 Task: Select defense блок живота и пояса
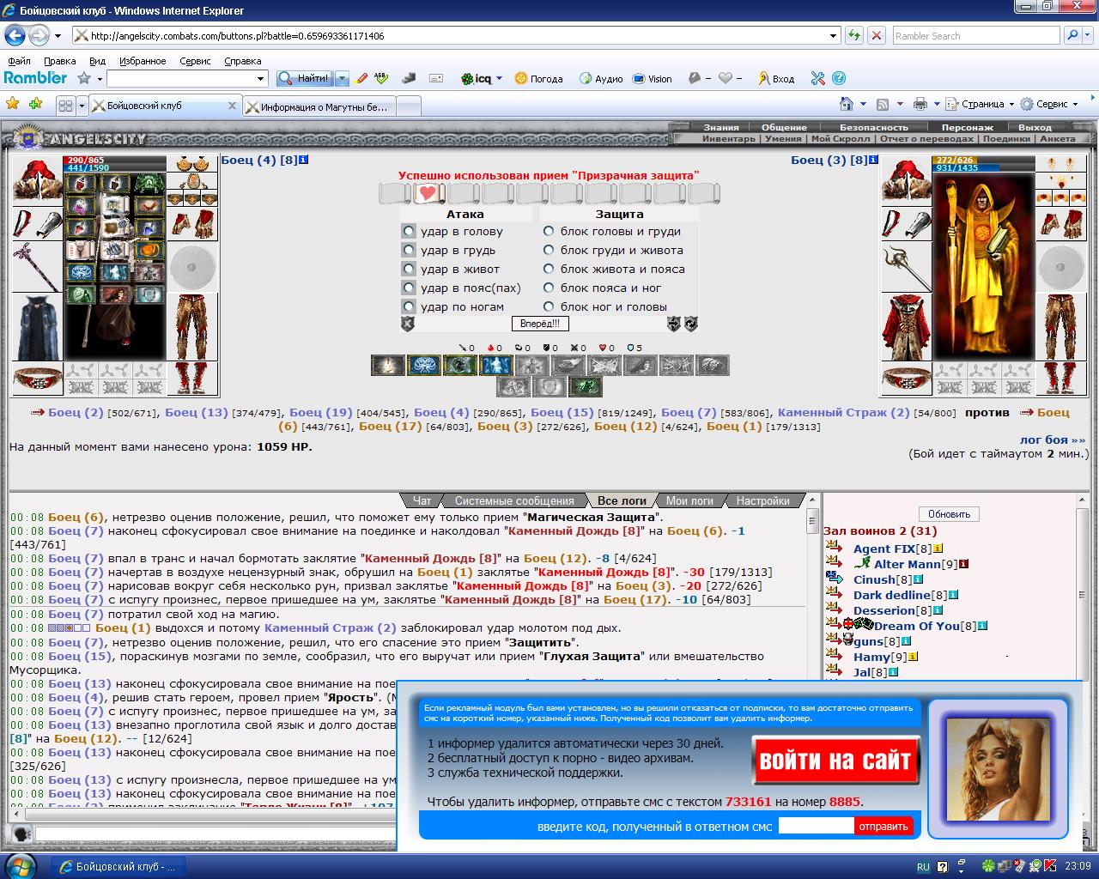tap(549, 270)
